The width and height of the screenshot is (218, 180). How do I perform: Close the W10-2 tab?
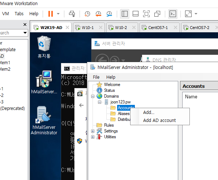(x=134, y=27)
